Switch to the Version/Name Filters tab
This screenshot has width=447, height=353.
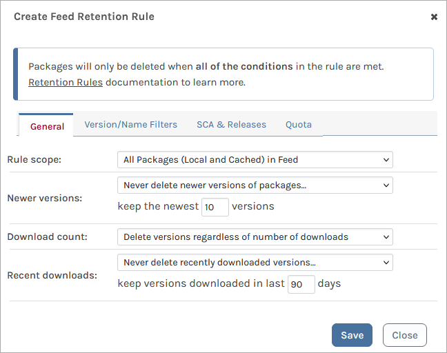(131, 125)
